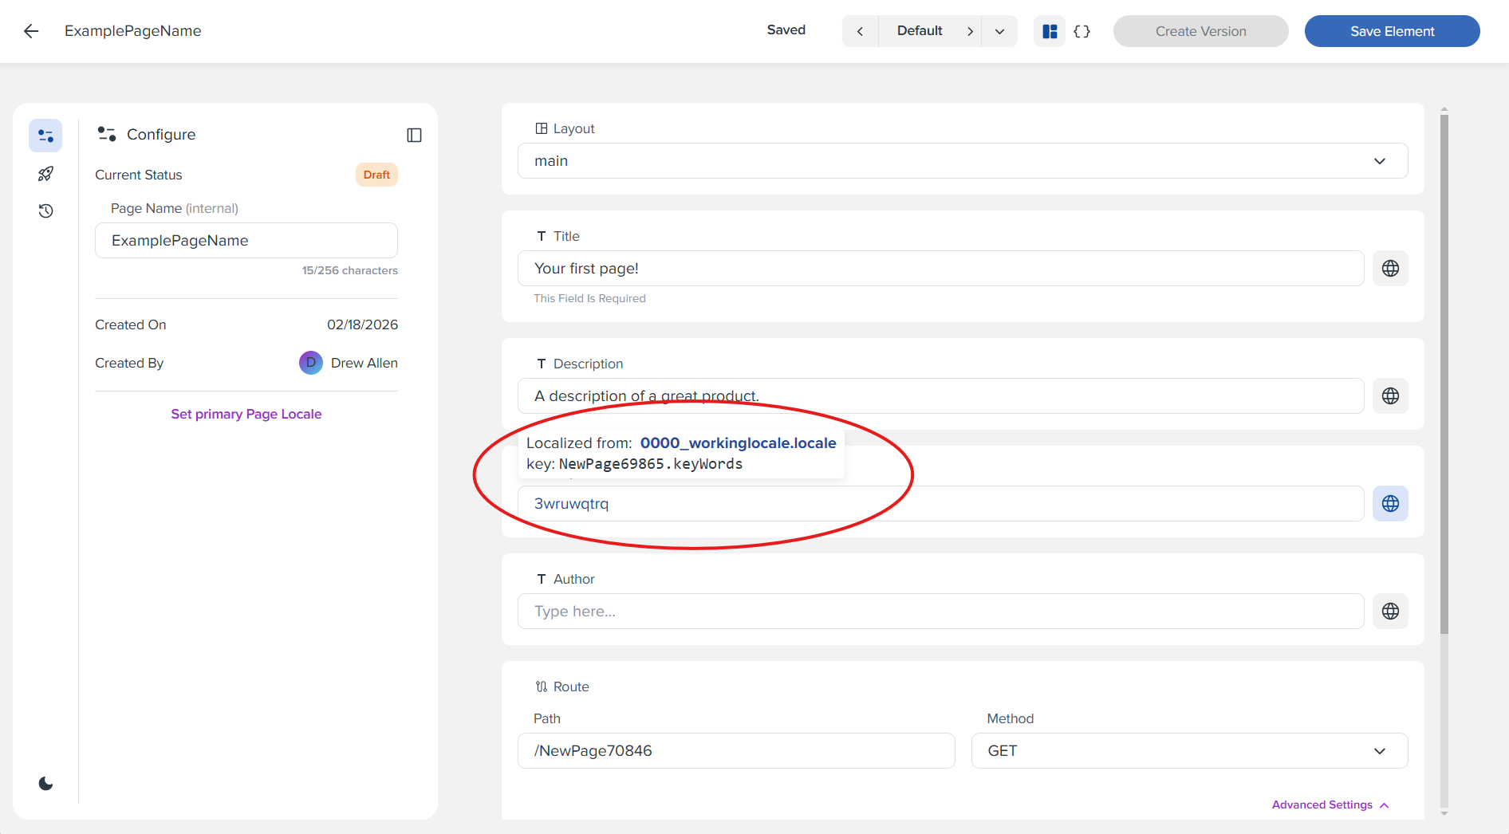Open the Method dropdown showing GET
The image size is (1509, 834).
(1188, 751)
